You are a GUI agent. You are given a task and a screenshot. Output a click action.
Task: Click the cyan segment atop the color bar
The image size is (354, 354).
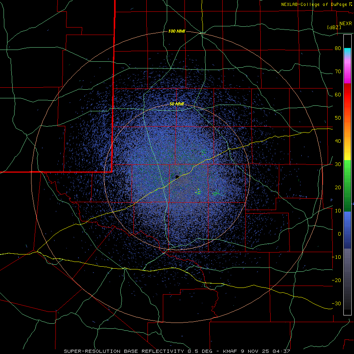point(347,52)
